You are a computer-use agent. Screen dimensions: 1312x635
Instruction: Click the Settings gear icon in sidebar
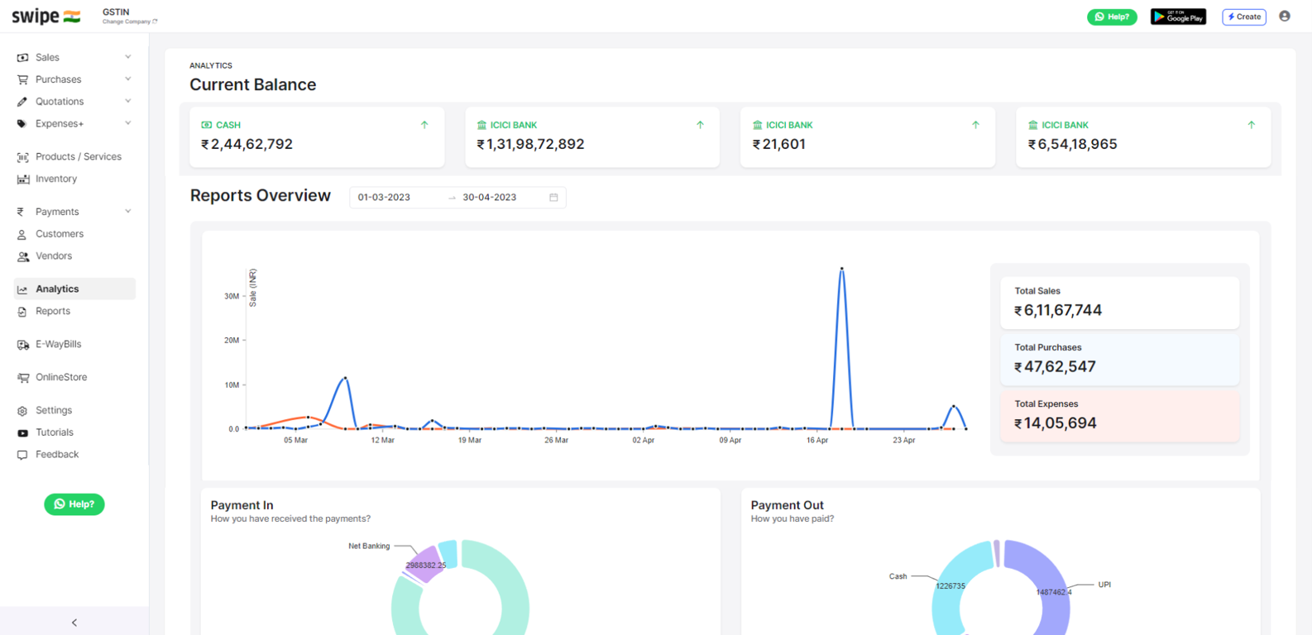(x=22, y=411)
